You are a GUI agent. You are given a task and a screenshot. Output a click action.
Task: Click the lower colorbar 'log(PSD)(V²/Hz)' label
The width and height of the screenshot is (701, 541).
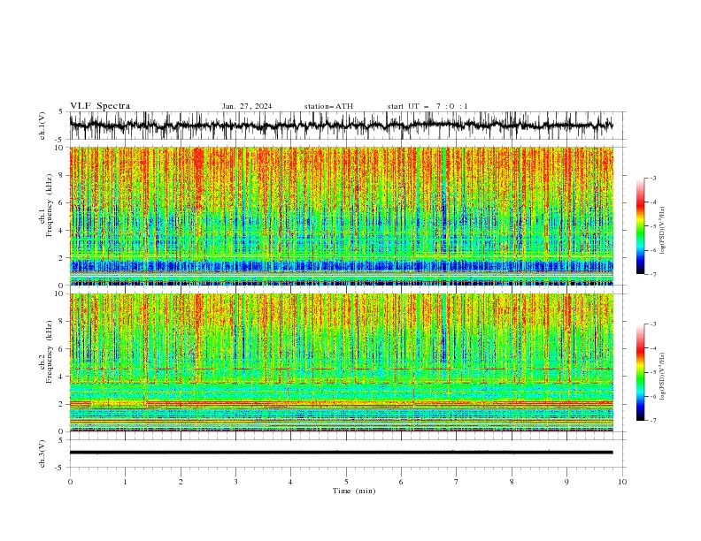pyautogui.click(x=663, y=377)
